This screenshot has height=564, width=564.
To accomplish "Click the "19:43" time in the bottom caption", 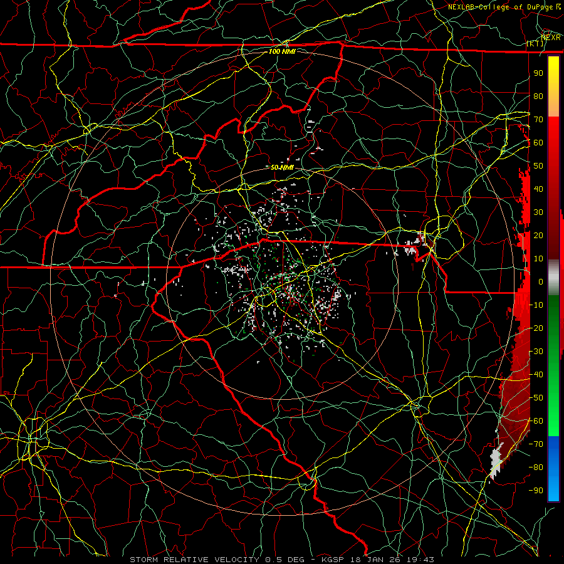I will pos(420,560).
